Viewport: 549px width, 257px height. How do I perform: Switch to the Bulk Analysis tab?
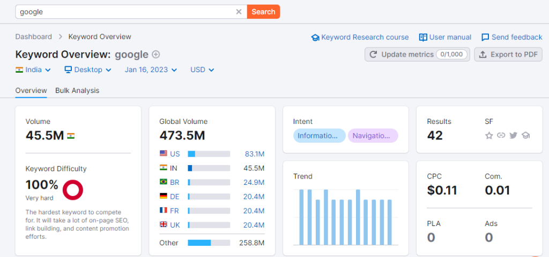tap(77, 91)
